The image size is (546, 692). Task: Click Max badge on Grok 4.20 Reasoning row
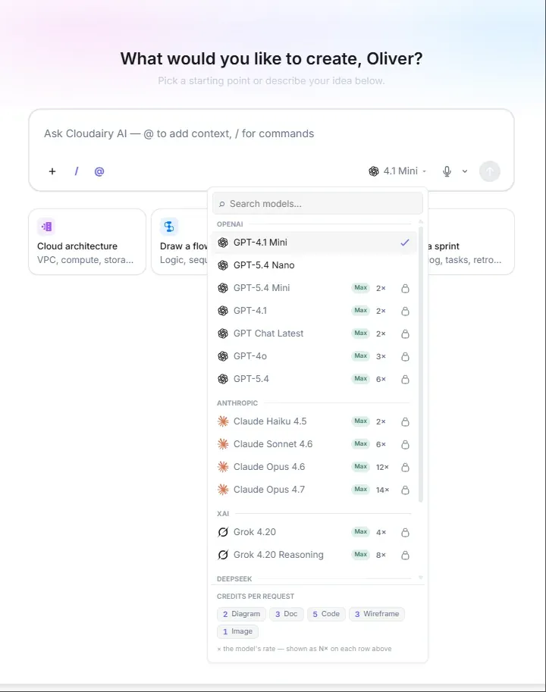[361, 554]
